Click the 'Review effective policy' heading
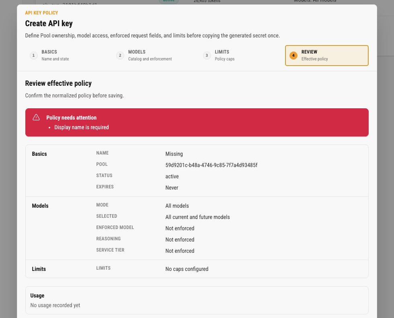Image resolution: width=394 pixels, height=318 pixels. [x=58, y=83]
